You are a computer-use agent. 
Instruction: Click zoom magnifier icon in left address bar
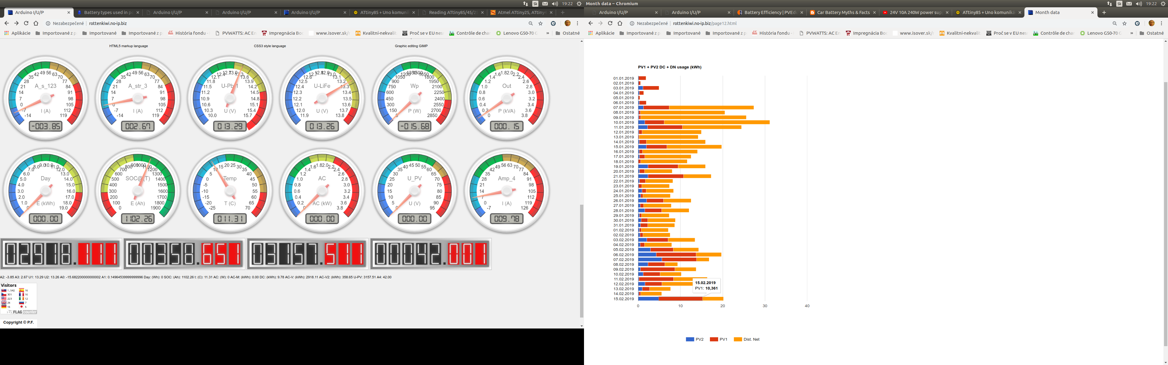coord(530,23)
